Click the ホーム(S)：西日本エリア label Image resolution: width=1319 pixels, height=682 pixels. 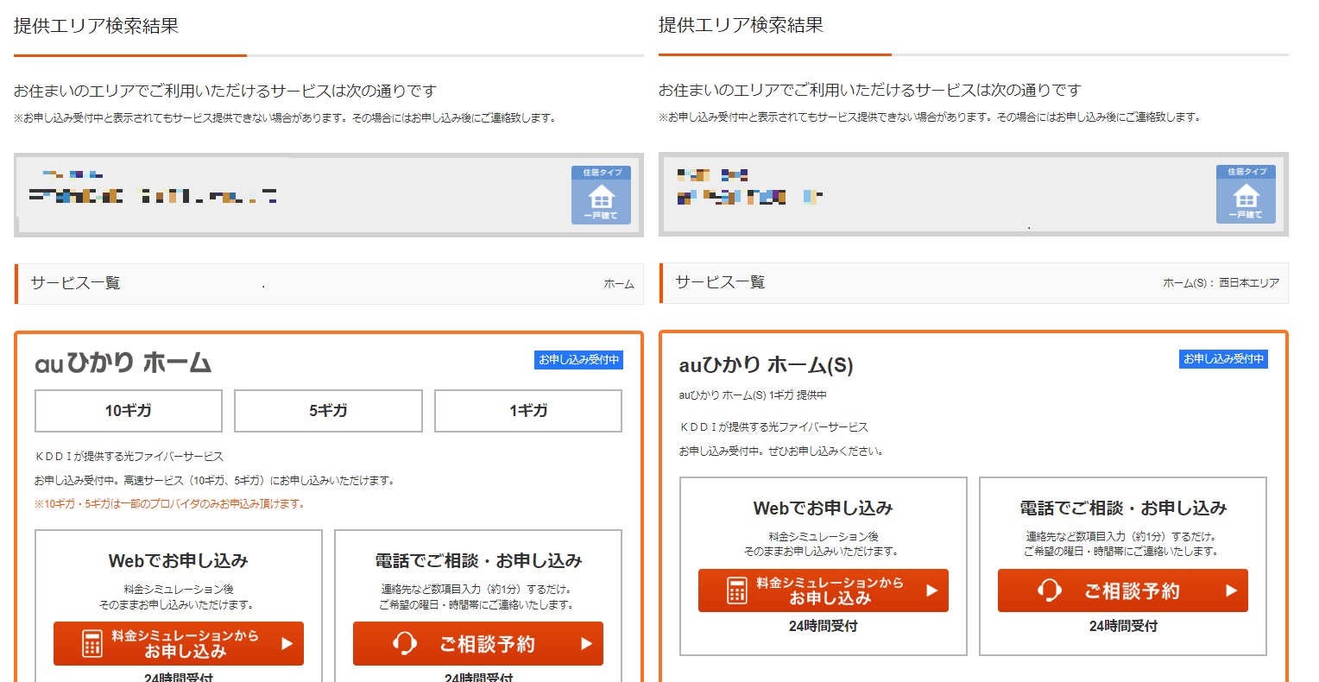(x=1221, y=283)
